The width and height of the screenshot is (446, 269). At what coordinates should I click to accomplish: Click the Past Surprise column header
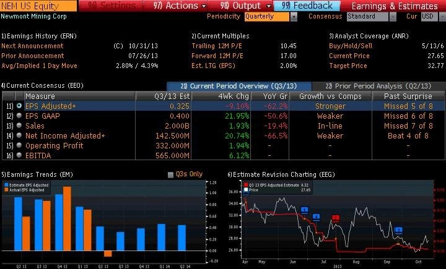point(408,96)
